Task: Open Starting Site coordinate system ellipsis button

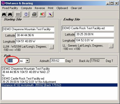Action: tap(51, 47)
